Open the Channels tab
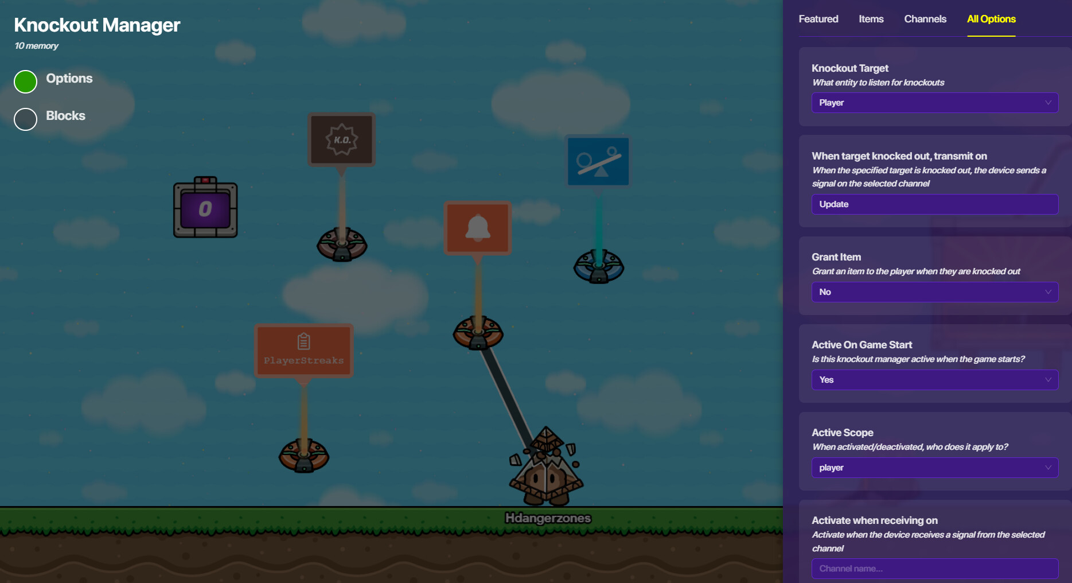Screen dimensions: 1072x583 coord(925,19)
